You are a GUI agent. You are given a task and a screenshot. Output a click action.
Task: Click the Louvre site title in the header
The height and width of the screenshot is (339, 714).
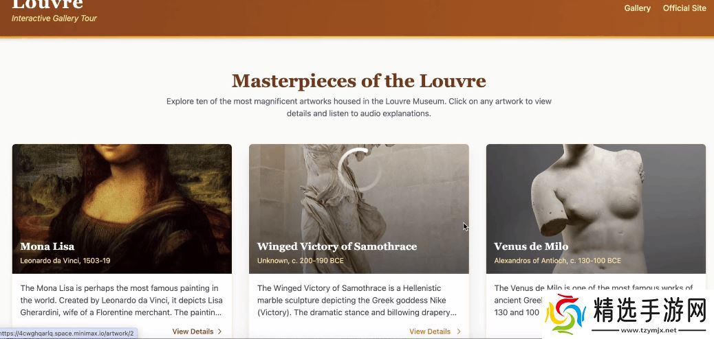click(x=47, y=5)
